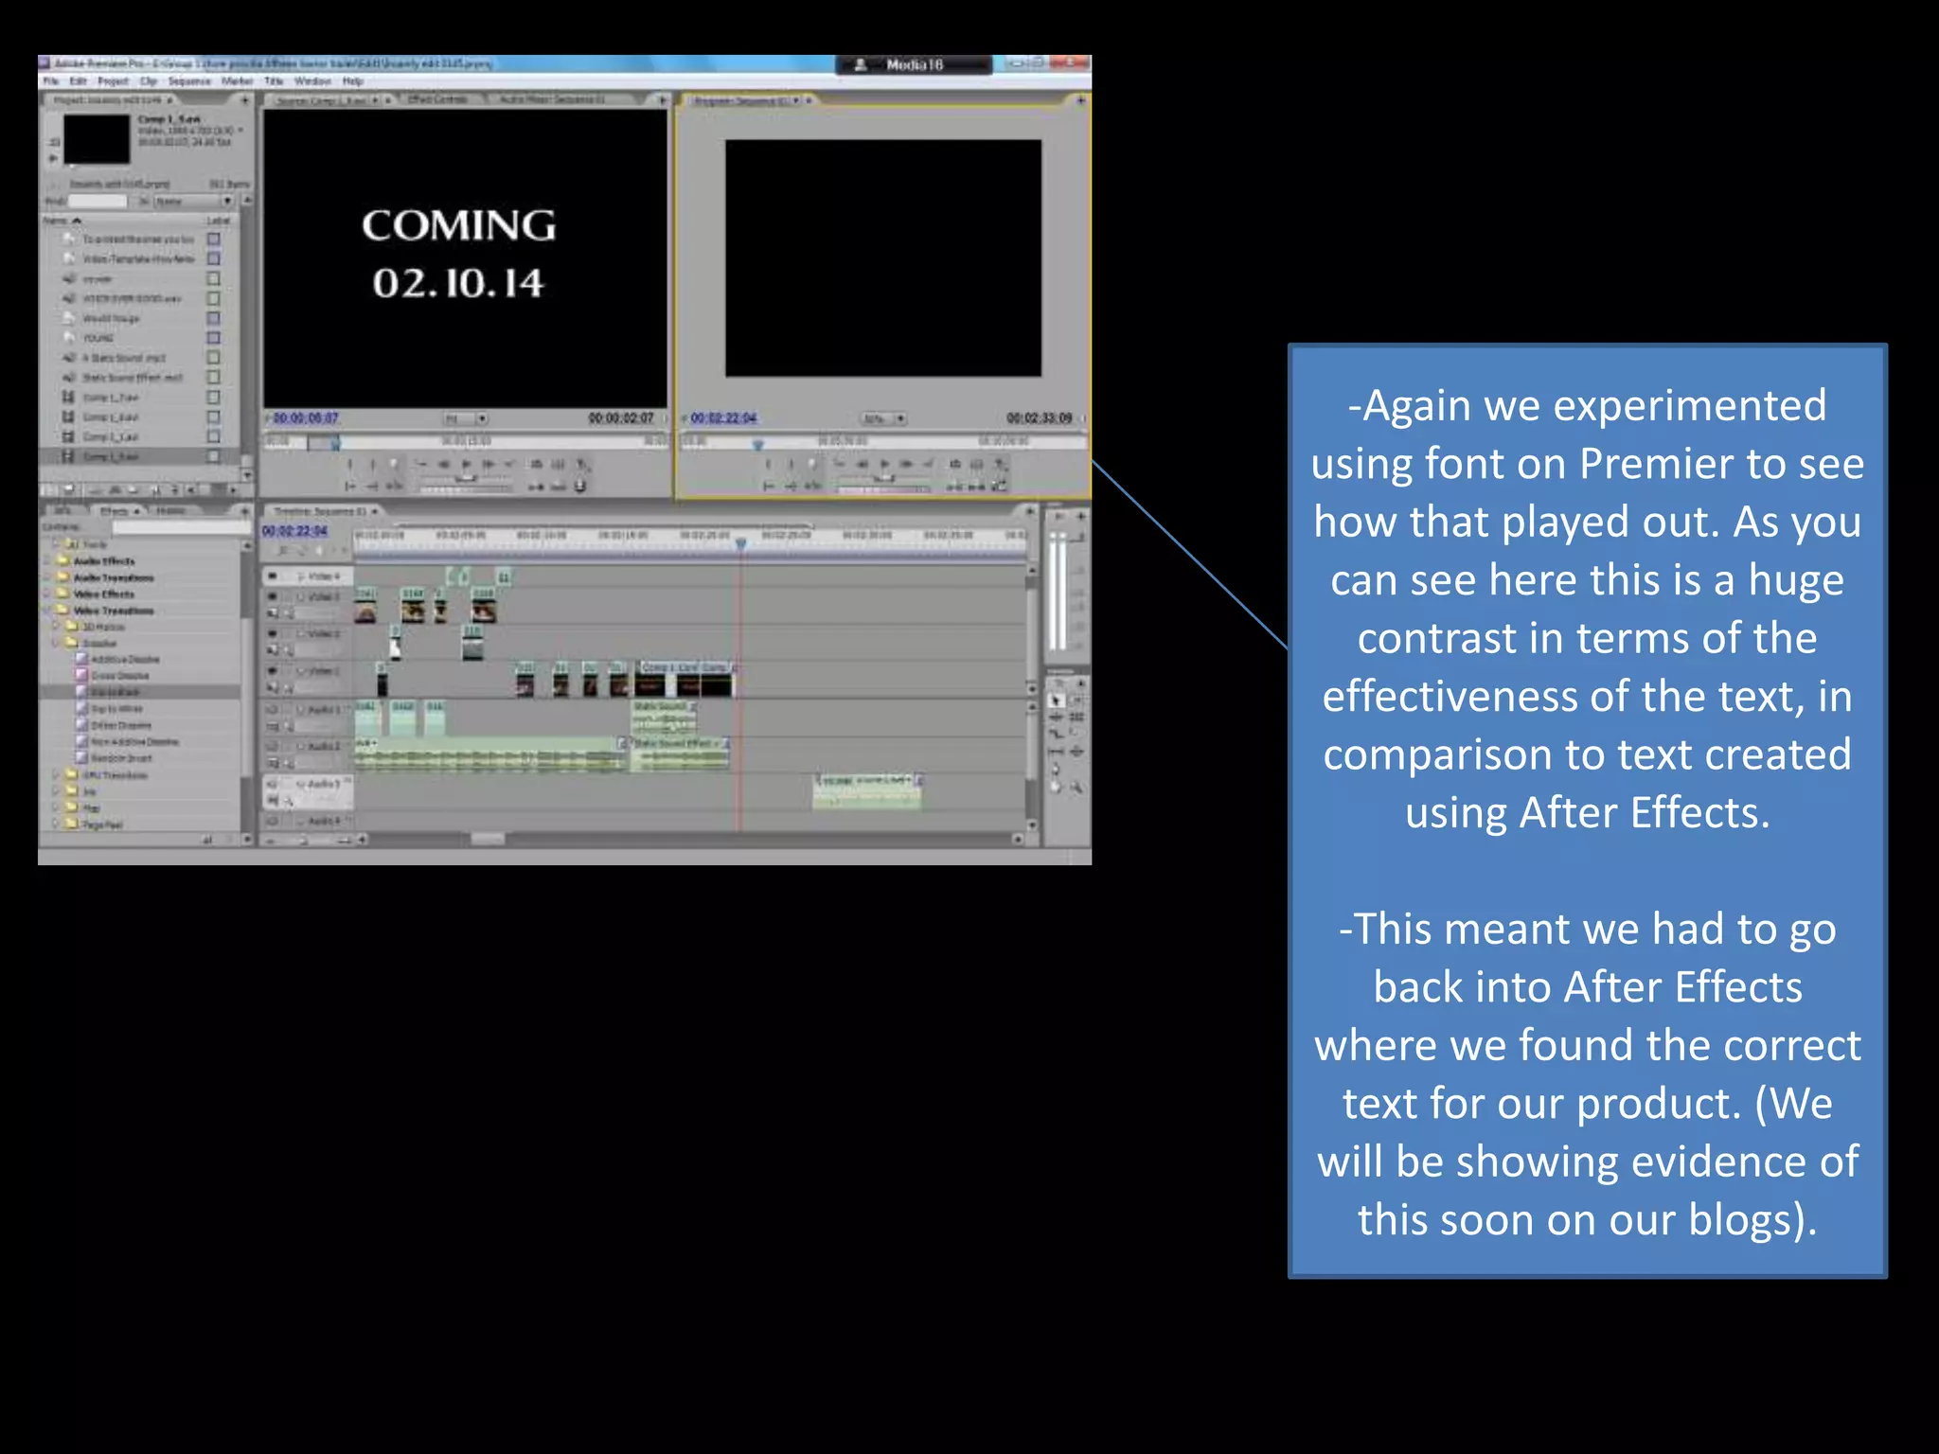1939x1454 pixels.
Task: Click the Timeline panel current timecode
Action: pyautogui.click(x=294, y=531)
